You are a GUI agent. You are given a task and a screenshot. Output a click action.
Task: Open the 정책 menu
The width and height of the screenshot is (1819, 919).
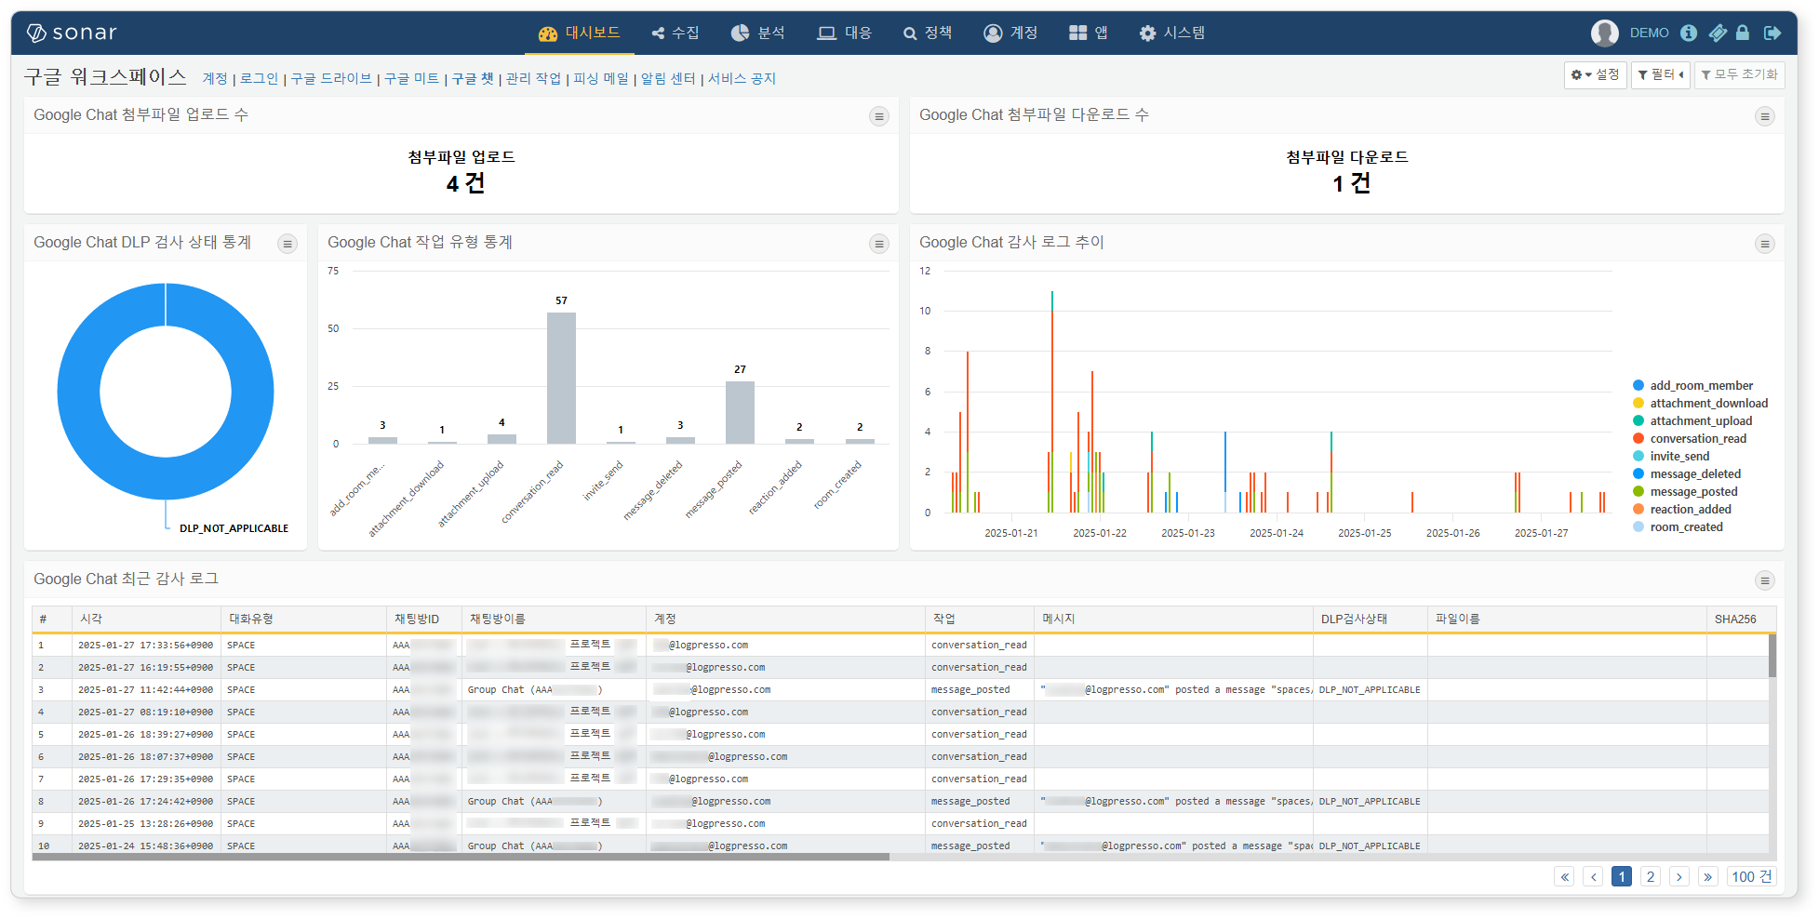pos(928,33)
